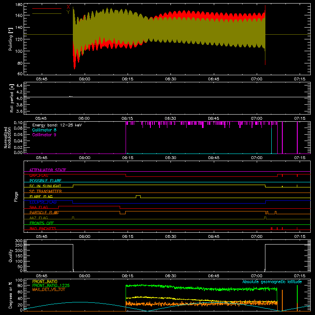
Task: Click the ATTENUATOR_STATE flag label
Action: coord(48,170)
